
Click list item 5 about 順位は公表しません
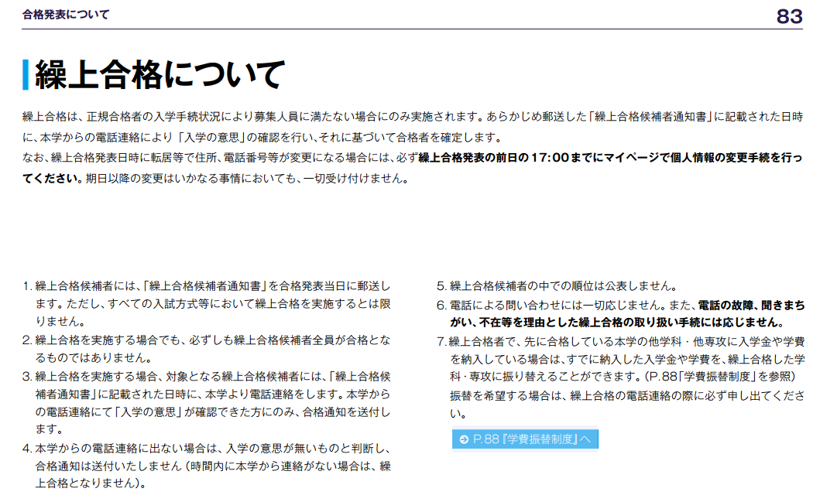pyautogui.click(x=557, y=285)
